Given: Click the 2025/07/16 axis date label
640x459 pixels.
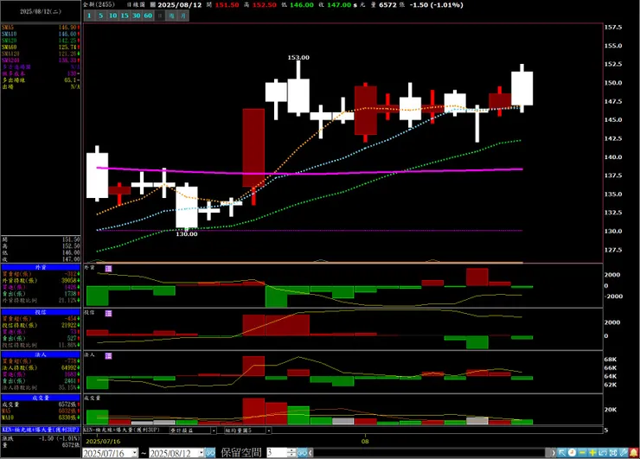Looking at the screenshot, I should tap(103, 442).
